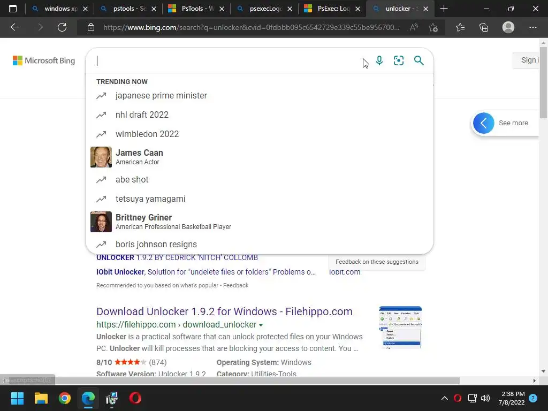548x411 pixels.
Task: Click 'Feedback on these suggestions'
Action: point(377,262)
